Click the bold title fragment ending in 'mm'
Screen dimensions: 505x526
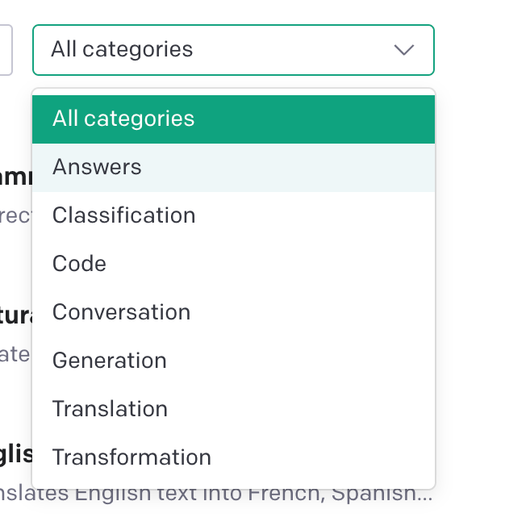16,176
